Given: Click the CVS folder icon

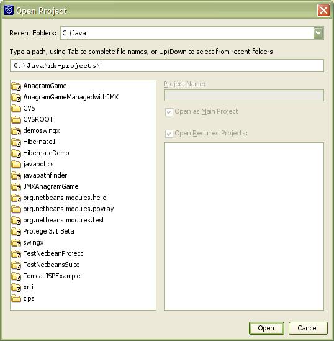Looking at the screenshot, I should (16, 109).
